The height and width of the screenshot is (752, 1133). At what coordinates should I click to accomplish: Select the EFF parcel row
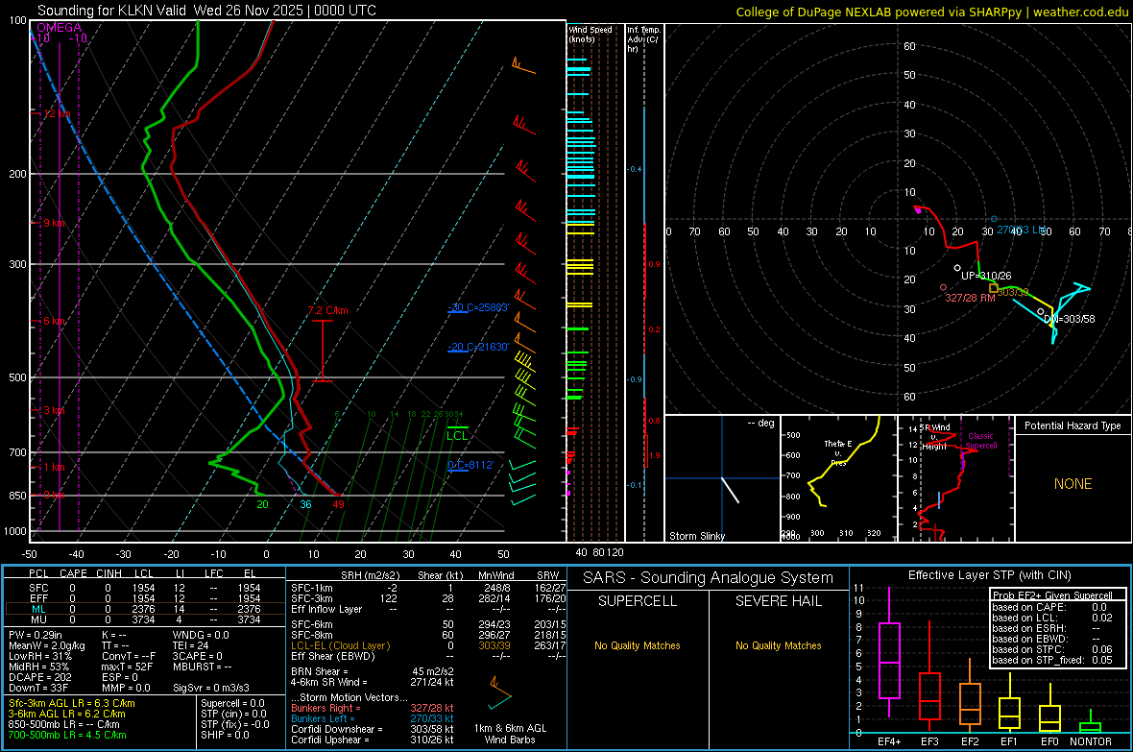145,598
